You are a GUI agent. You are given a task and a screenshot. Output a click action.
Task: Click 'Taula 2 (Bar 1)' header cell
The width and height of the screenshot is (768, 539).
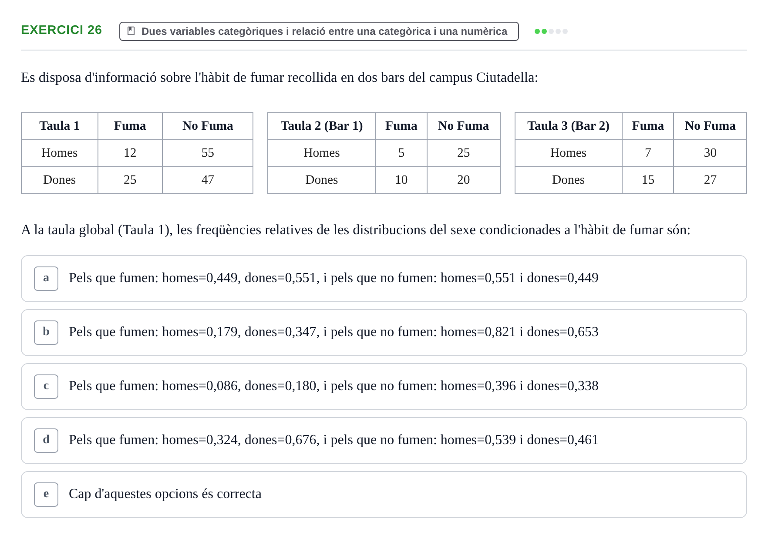pyautogui.click(x=322, y=126)
